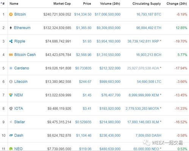Screen dimensions: 189x151
Task: Open Ethereum volume $9,309,850,000 link
Action: [x=108, y=28]
